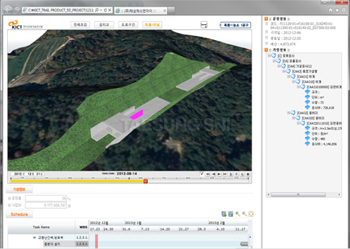
Task: Click the orange handle on timeline slider
Action: pyautogui.click(x=145, y=181)
